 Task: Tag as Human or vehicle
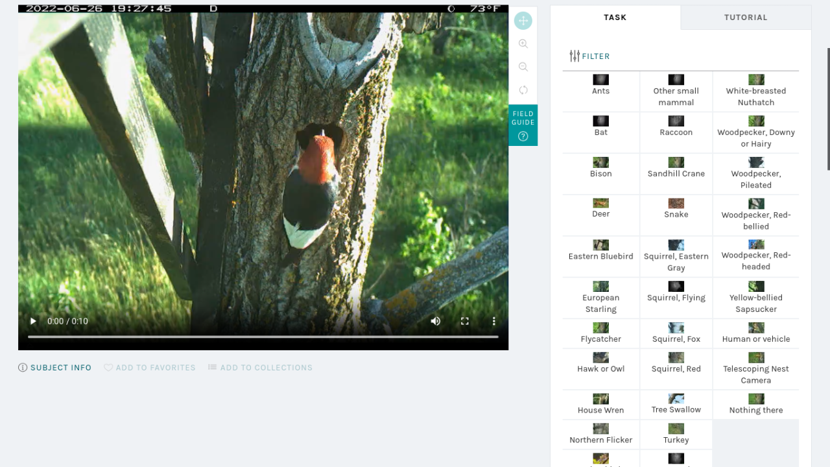[756, 333]
